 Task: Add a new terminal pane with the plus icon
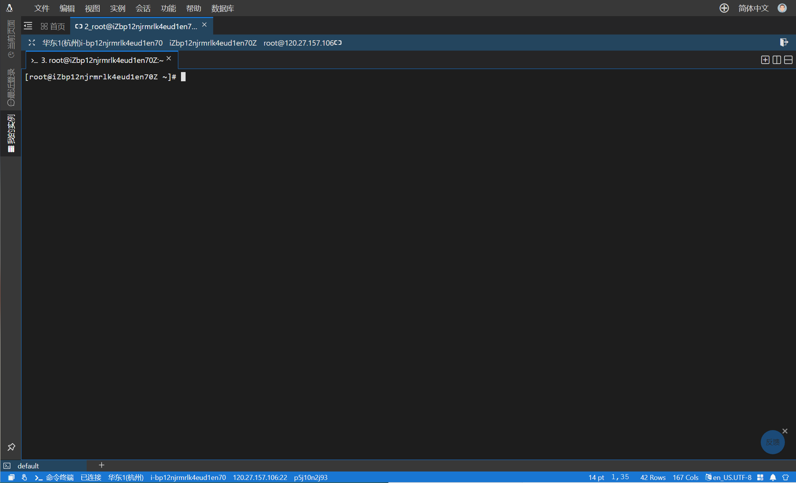(765, 60)
